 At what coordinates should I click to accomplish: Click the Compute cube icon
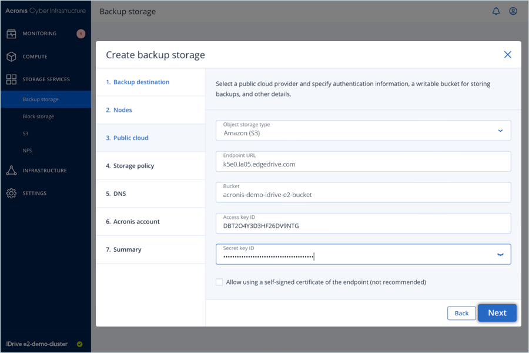(11, 56)
